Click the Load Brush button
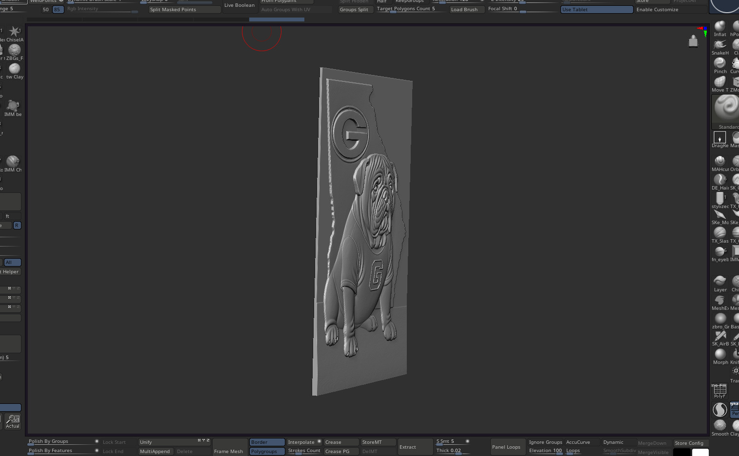This screenshot has width=739, height=456. click(467, 10)
